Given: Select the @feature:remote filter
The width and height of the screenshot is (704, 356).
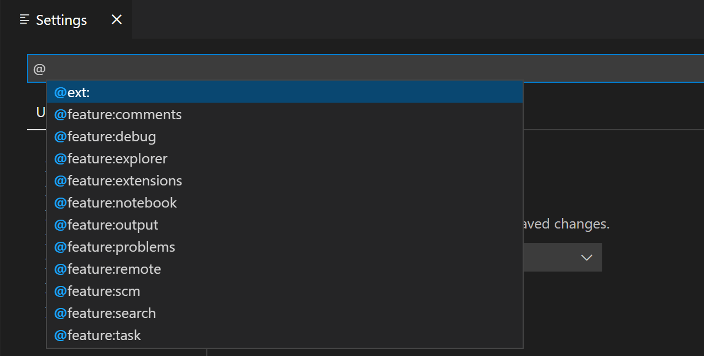Looking at the screenshot, I should coord(108,269).
